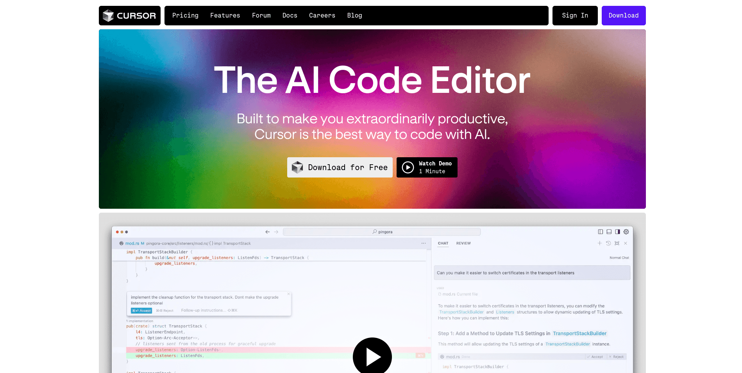Image resolution: width=742 pixels, height=373 pixels.
Task: Reject the inline edit suggestion
Action: 164,311
